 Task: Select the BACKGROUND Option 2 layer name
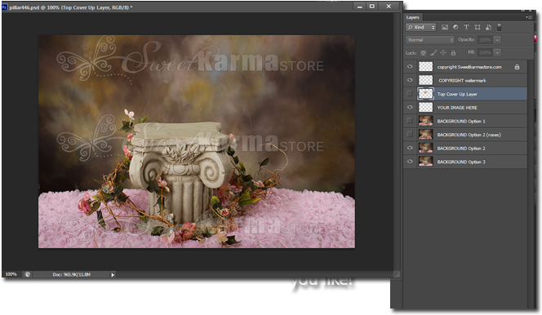point(461,149)
